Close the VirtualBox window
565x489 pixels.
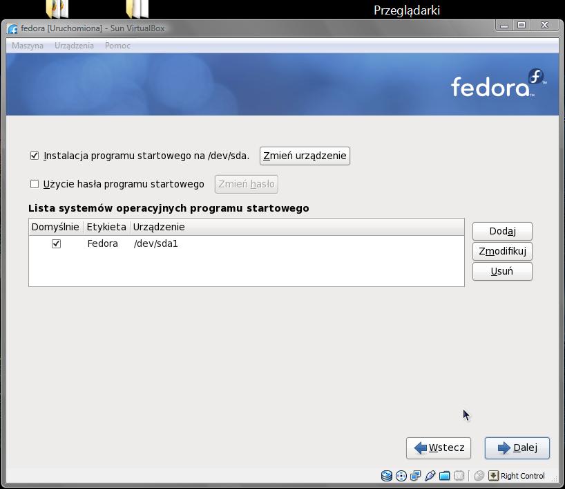coord(544,26)
